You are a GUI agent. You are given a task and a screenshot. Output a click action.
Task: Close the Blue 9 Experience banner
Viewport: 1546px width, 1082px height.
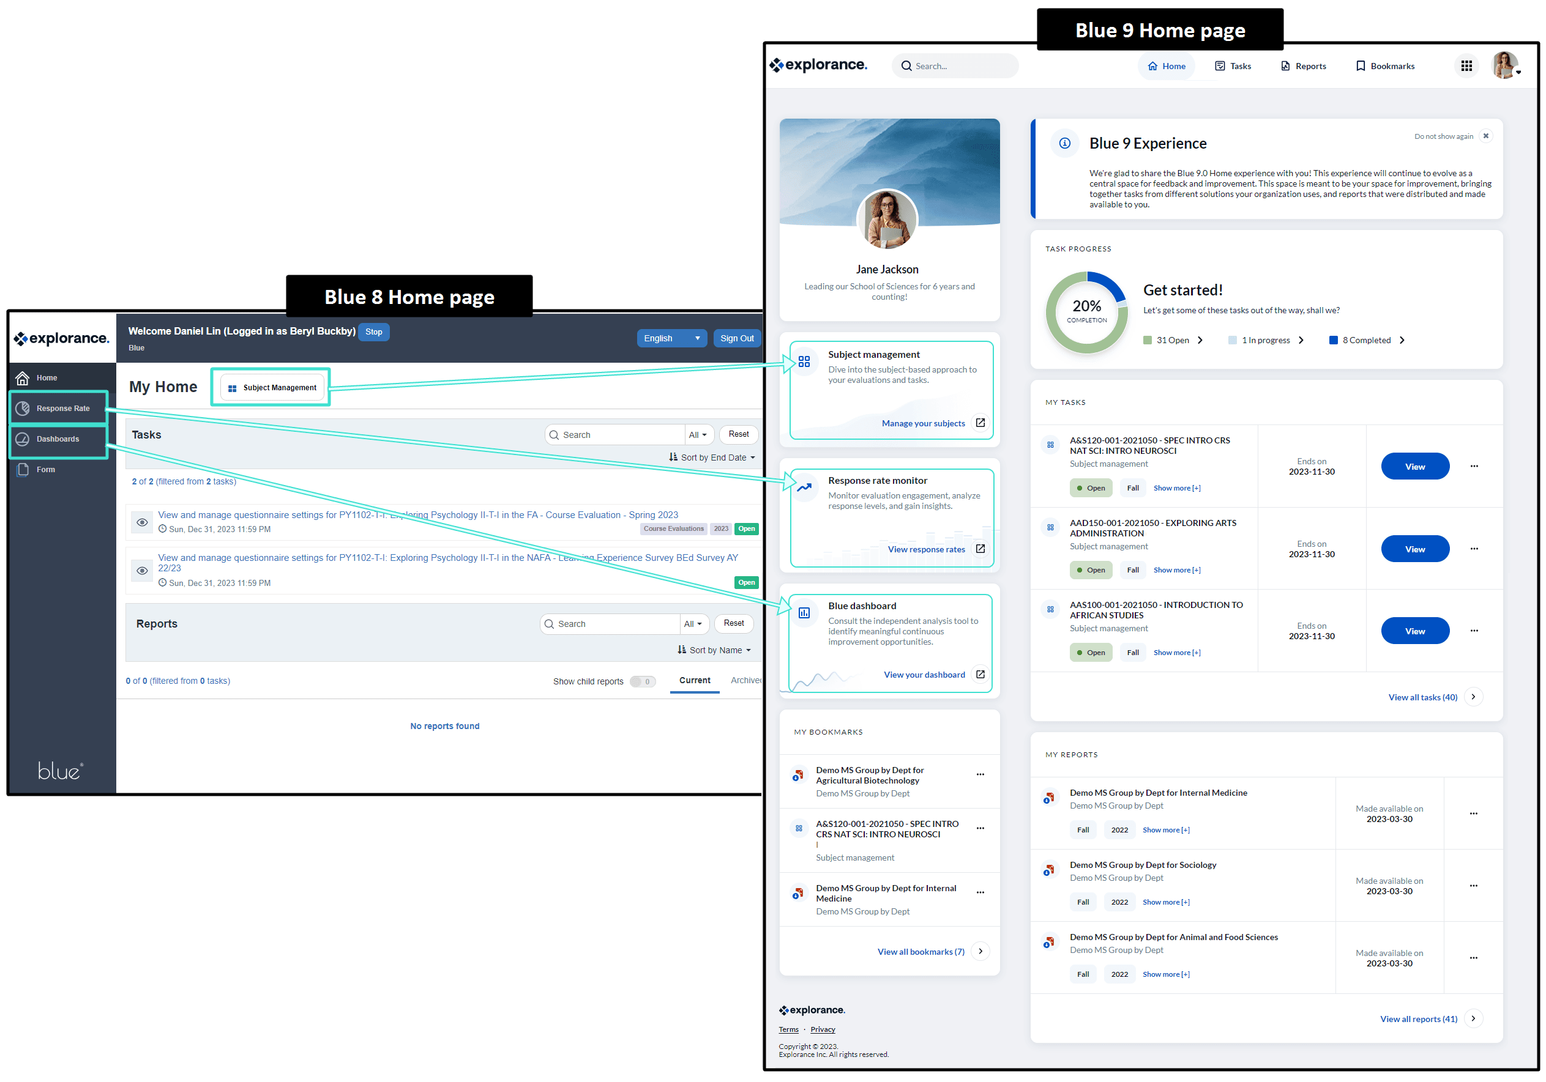pyautogui.click(x=1485, y=136)
